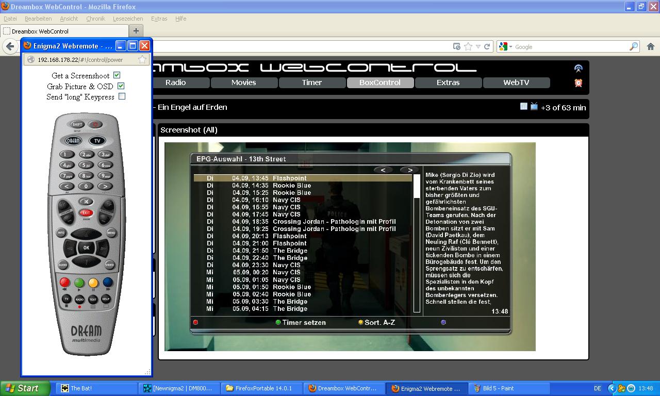Image resolution: width=660 pixels, height=396 pixels.
Task: Switch to the Timer tab
Action: [311, 82]
